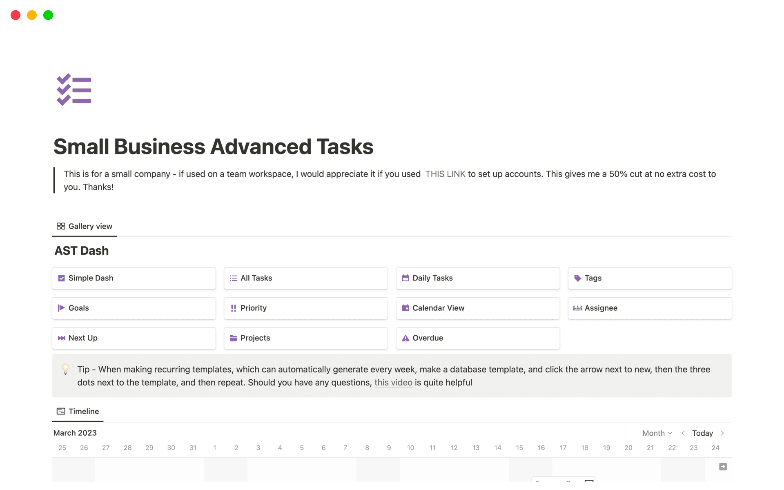Viewport: 784px width, 490px height.
Task: Open the Simple Dash card
Action: 134,278
